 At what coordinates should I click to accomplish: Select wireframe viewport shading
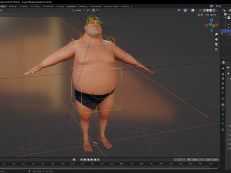point(205,10)
